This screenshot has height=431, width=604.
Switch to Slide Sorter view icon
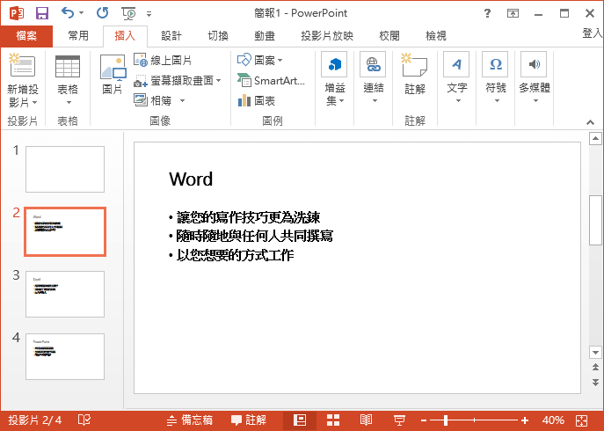point(333,420)
